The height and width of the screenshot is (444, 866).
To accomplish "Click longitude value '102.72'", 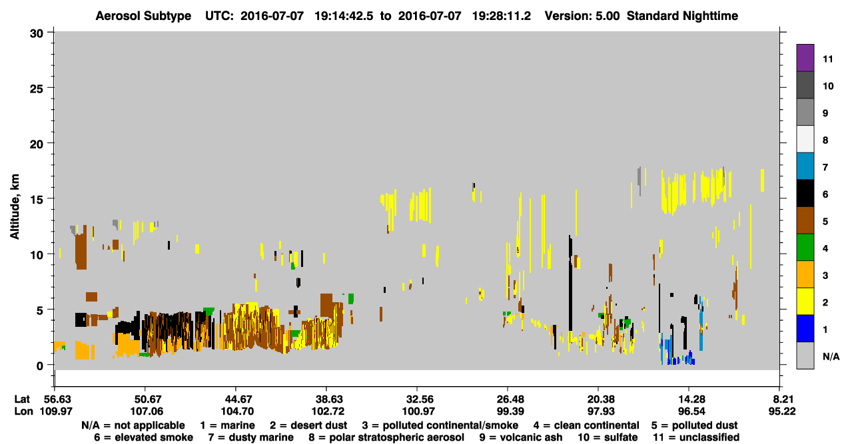I will 329,411.
